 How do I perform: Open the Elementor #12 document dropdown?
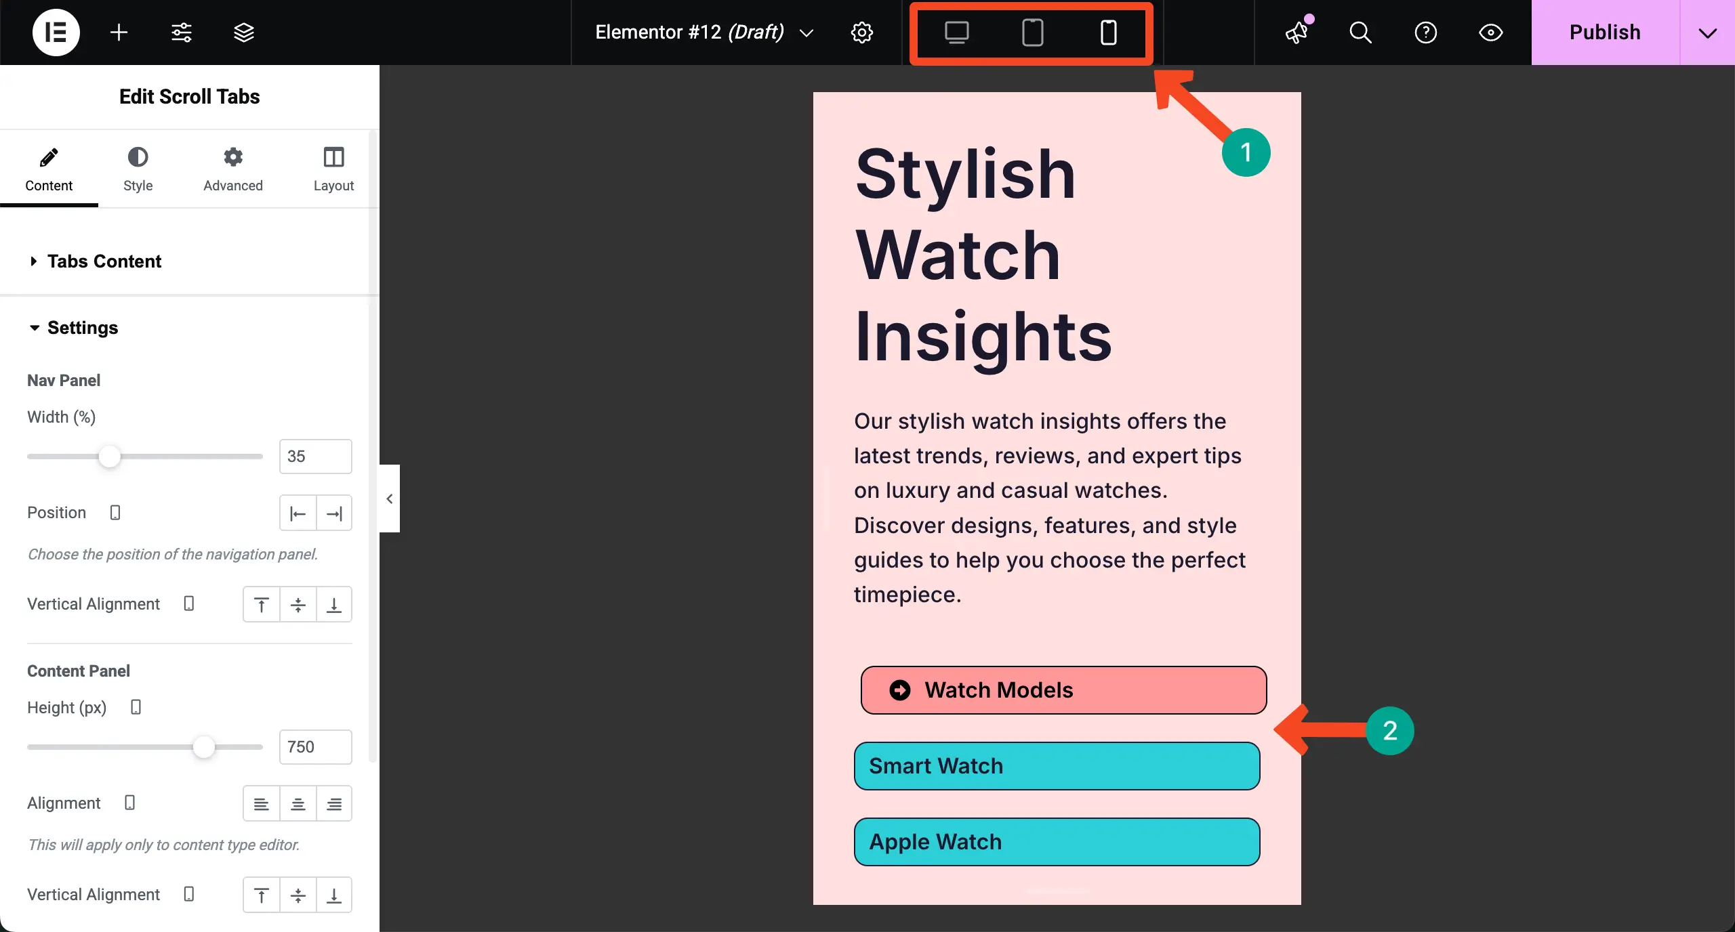tap(705, 33)
